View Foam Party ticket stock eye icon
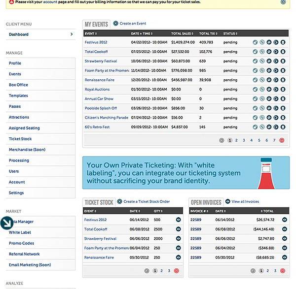 pyautogui.click(x=179, y=248)
